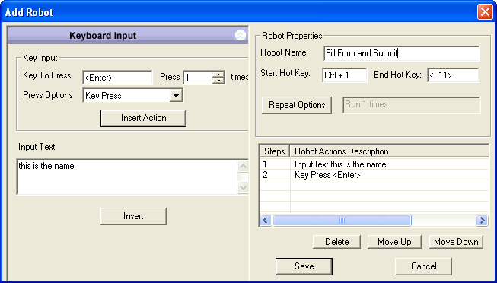The width and height of the screenshot is (497, 283).
Task: Save the robot
Action: [x=304, y=266]
